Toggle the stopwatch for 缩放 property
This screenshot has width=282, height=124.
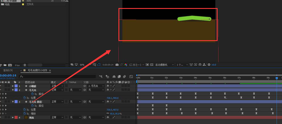25,113
